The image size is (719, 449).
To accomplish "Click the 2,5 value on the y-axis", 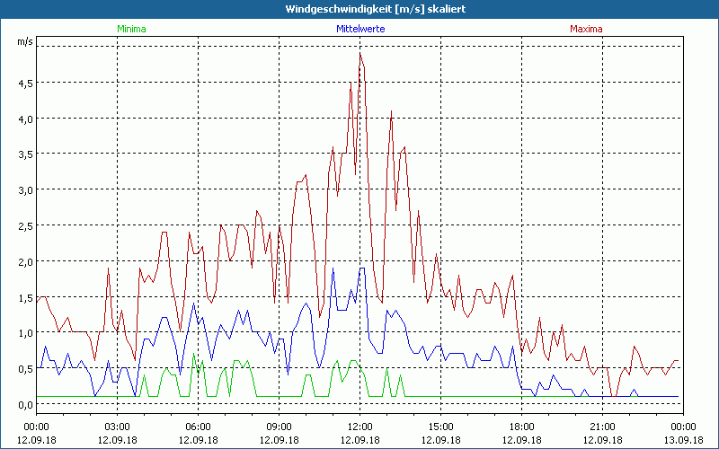I will [24, 225].
